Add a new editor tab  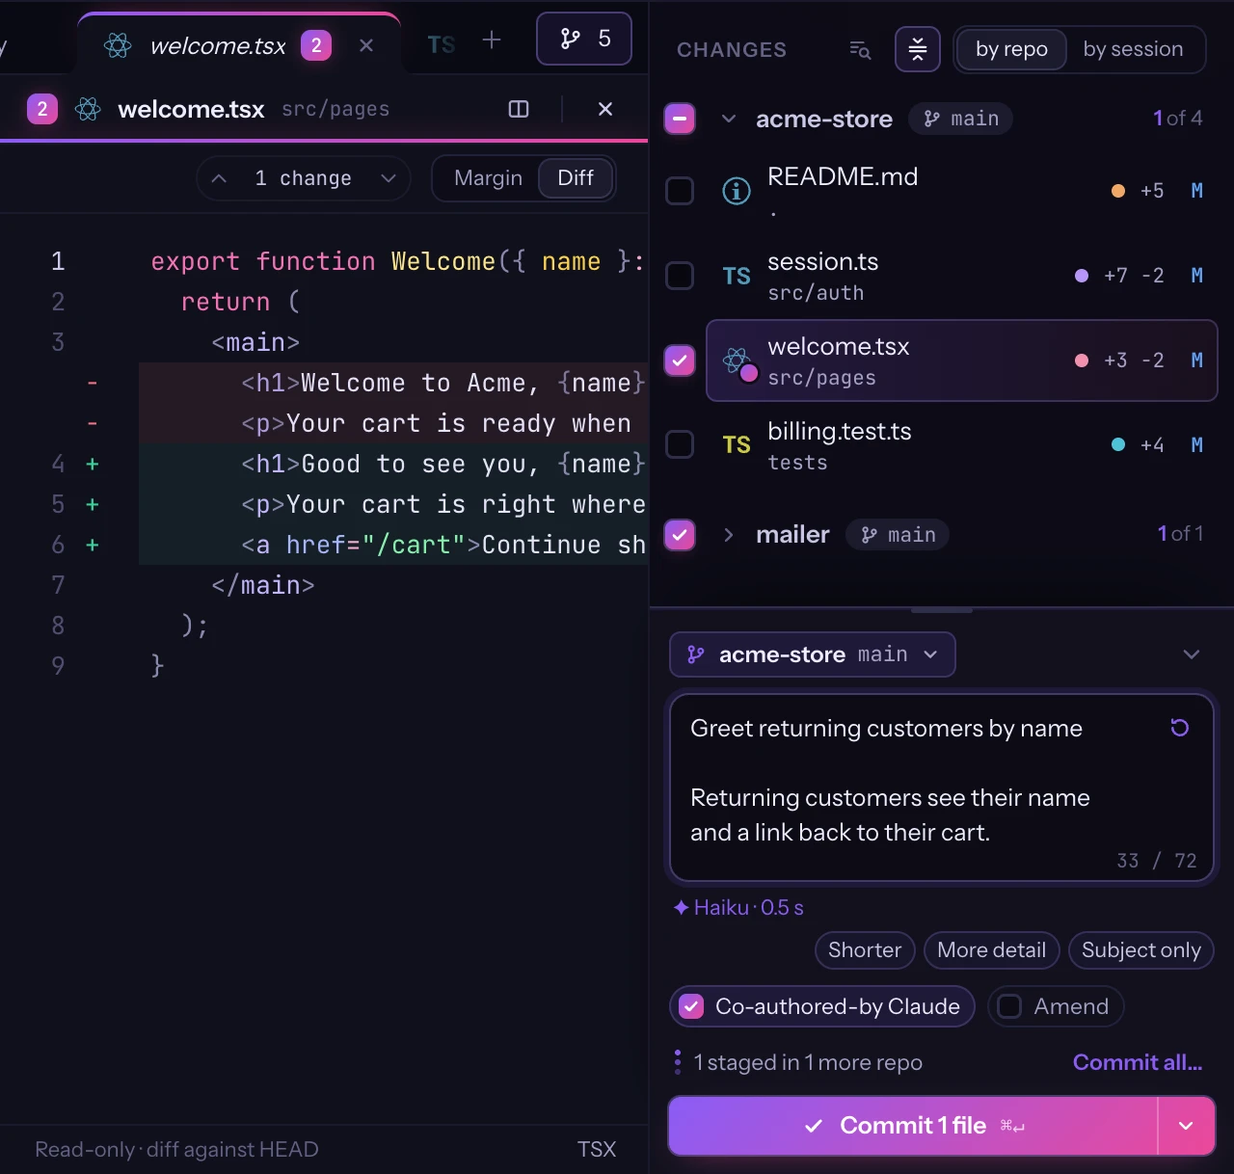click(x=492, y=40)
